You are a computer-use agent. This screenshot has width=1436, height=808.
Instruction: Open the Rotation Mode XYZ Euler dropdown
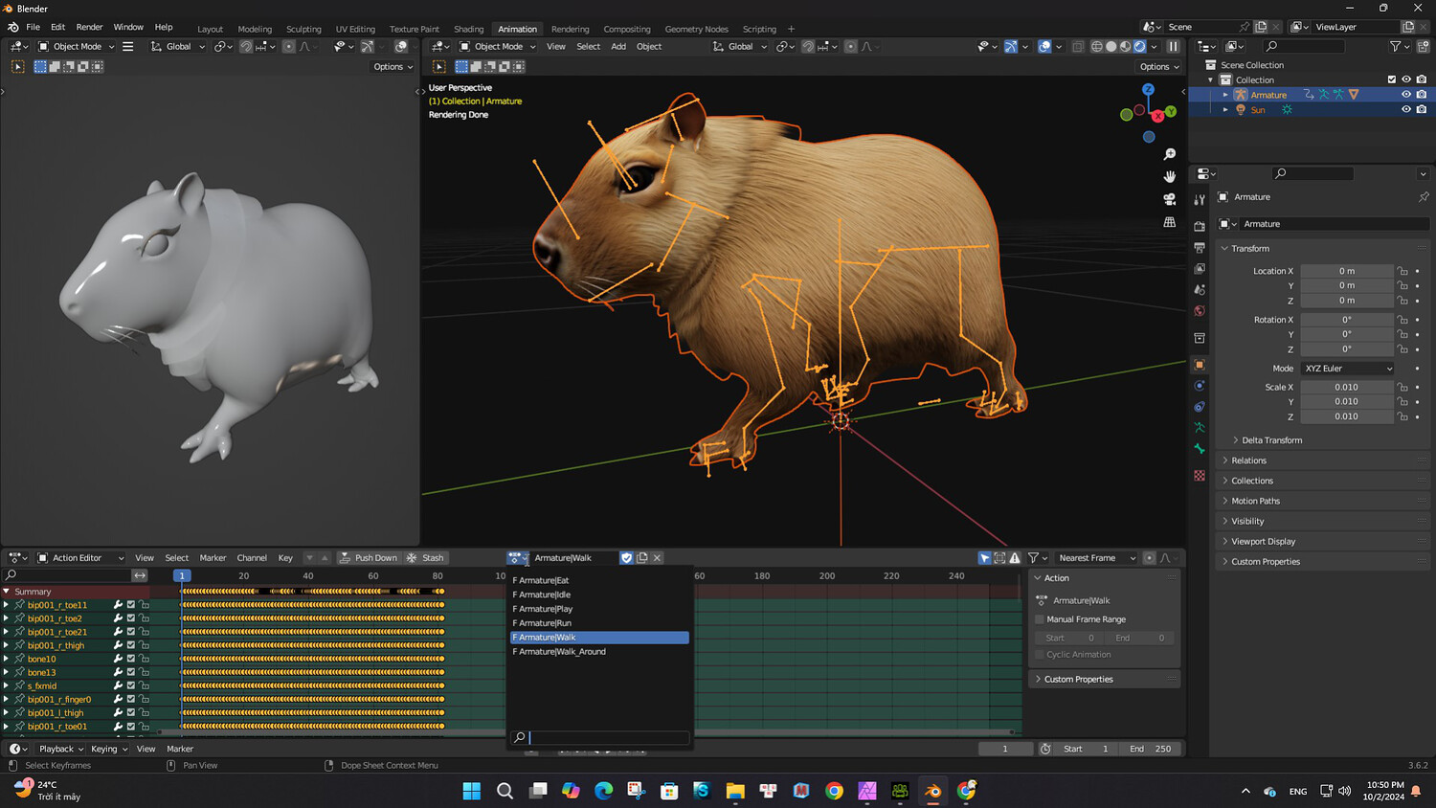[1348, 369]
